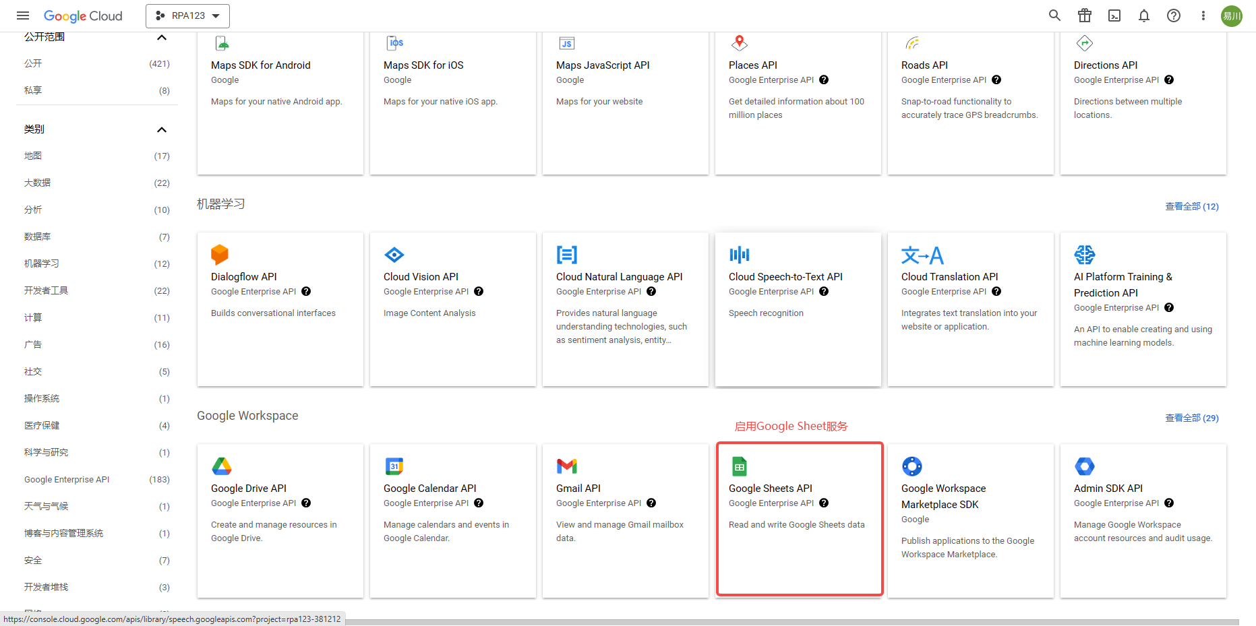Click help icon beside Dialogflow API
This screenshot has height=626, width=1256.
[x=306, y=291]
